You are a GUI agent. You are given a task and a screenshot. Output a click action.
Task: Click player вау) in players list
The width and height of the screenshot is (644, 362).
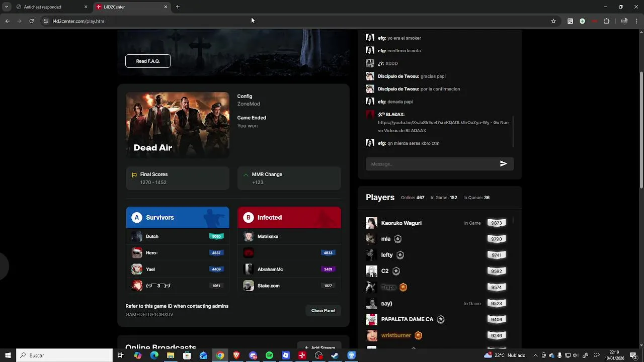[386, 303]
